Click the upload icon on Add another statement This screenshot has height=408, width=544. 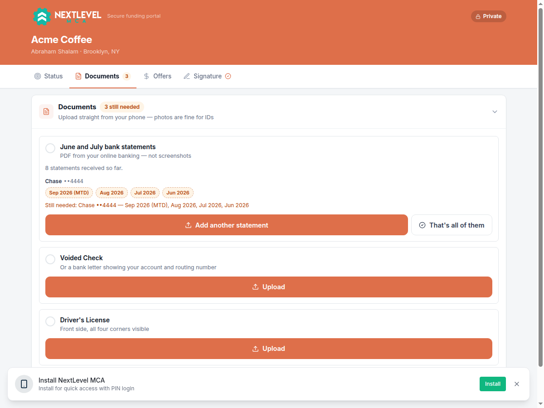tap(188, 225)
